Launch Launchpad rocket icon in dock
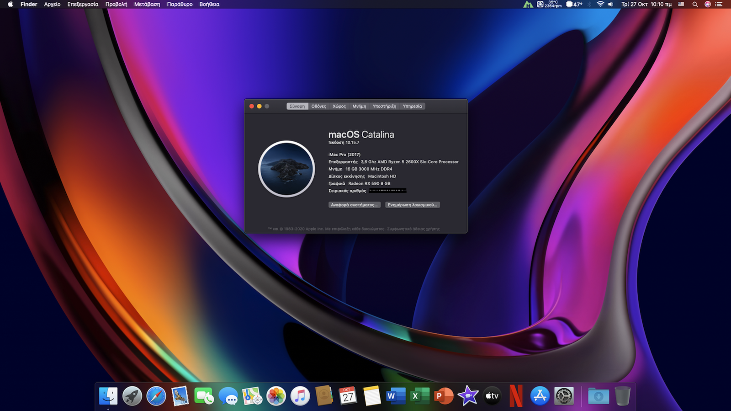 tap(132, 396)
